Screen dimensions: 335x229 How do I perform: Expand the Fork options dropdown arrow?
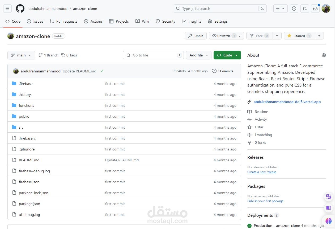(x=277, y=36)
